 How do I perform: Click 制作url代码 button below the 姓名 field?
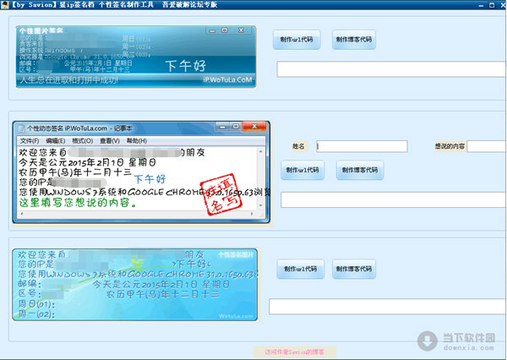click(303, 170)
